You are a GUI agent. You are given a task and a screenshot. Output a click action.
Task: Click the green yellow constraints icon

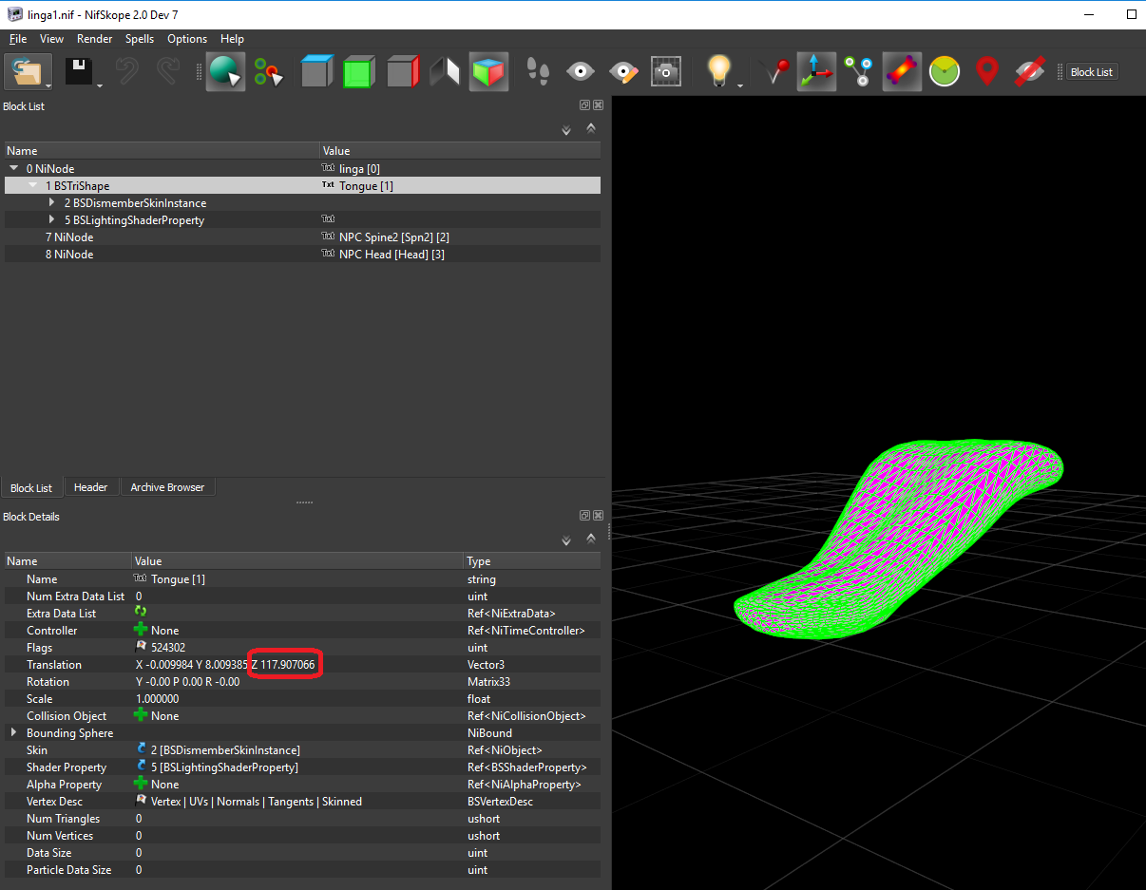[945, 72]
